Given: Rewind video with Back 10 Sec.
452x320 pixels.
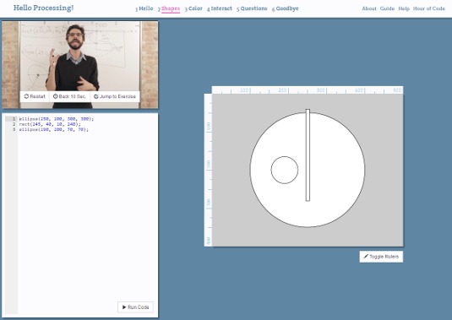Looking at the screenshot, I should [69, 96].
